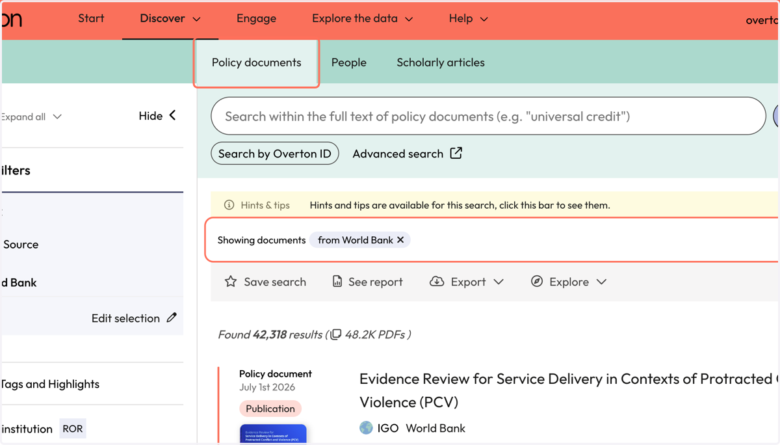Expand the Tags and Highlights filter
Screen dimensions: 780x445
click(91, 384)
